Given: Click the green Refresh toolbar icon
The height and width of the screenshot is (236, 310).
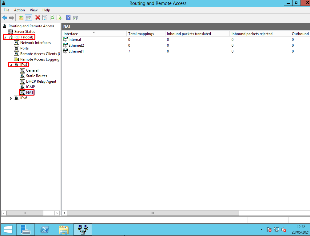Looking at the screenshot, I should coord(52,18).
